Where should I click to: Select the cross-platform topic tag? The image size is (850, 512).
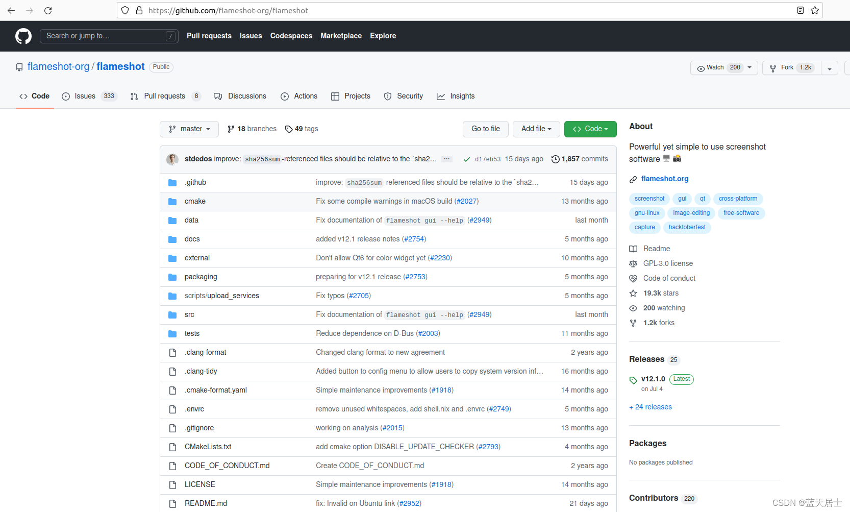[x=738, y=199]
